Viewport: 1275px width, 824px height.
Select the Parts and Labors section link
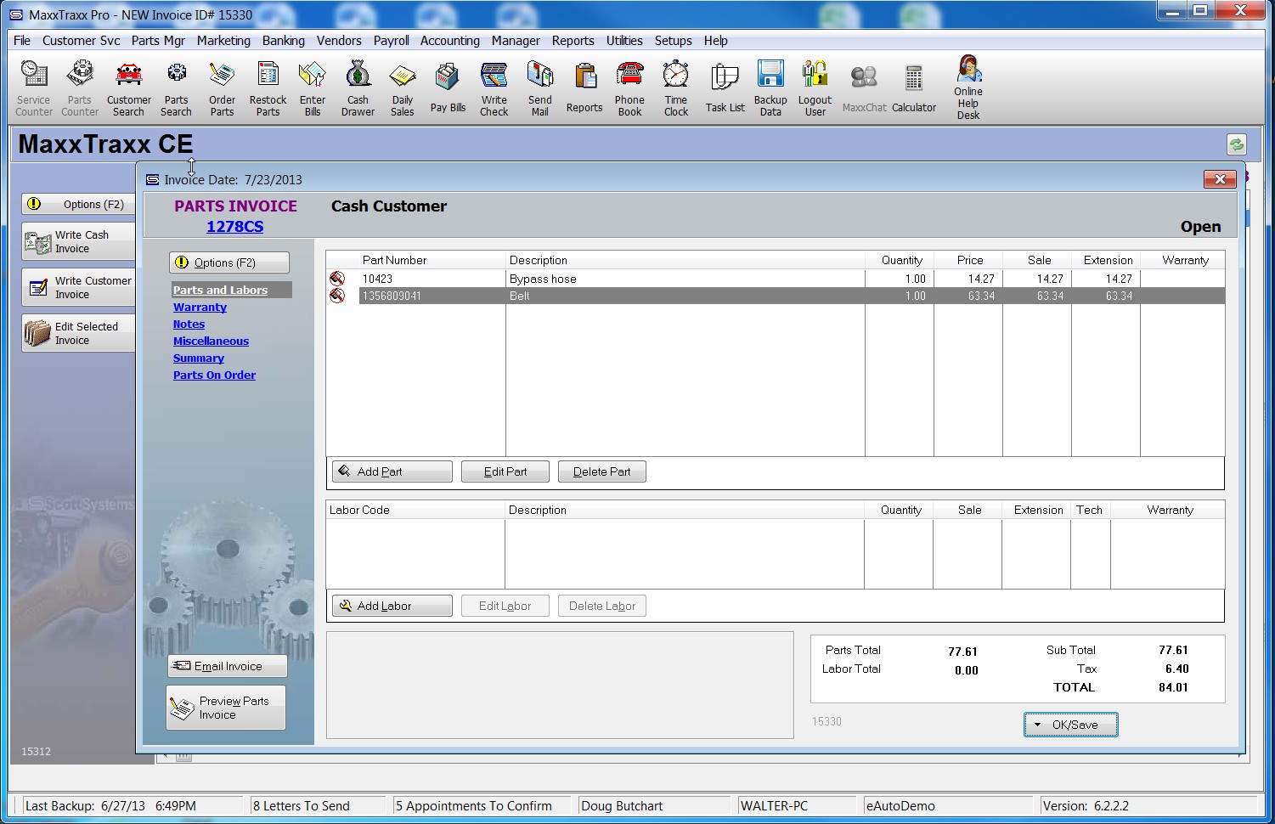[x=220, y=290]
